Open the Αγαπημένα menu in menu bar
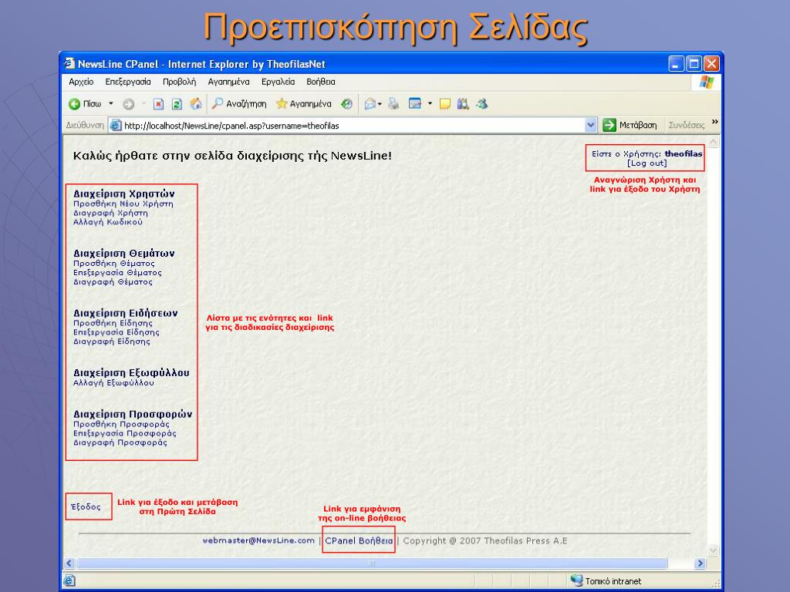This screenshot has width=790, height=592. pyautogui.click(x=228, y=82)
